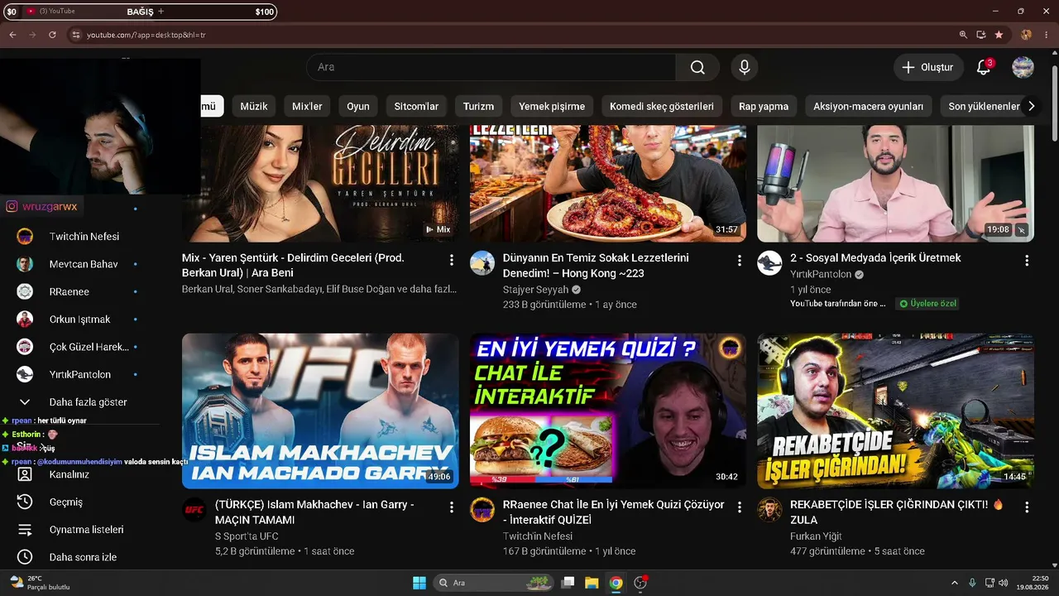This screenshot has height=596, width=1059.
Task: Play the En İyi Yemek Quizi thumbnail
Action: [x=608, y=411]
